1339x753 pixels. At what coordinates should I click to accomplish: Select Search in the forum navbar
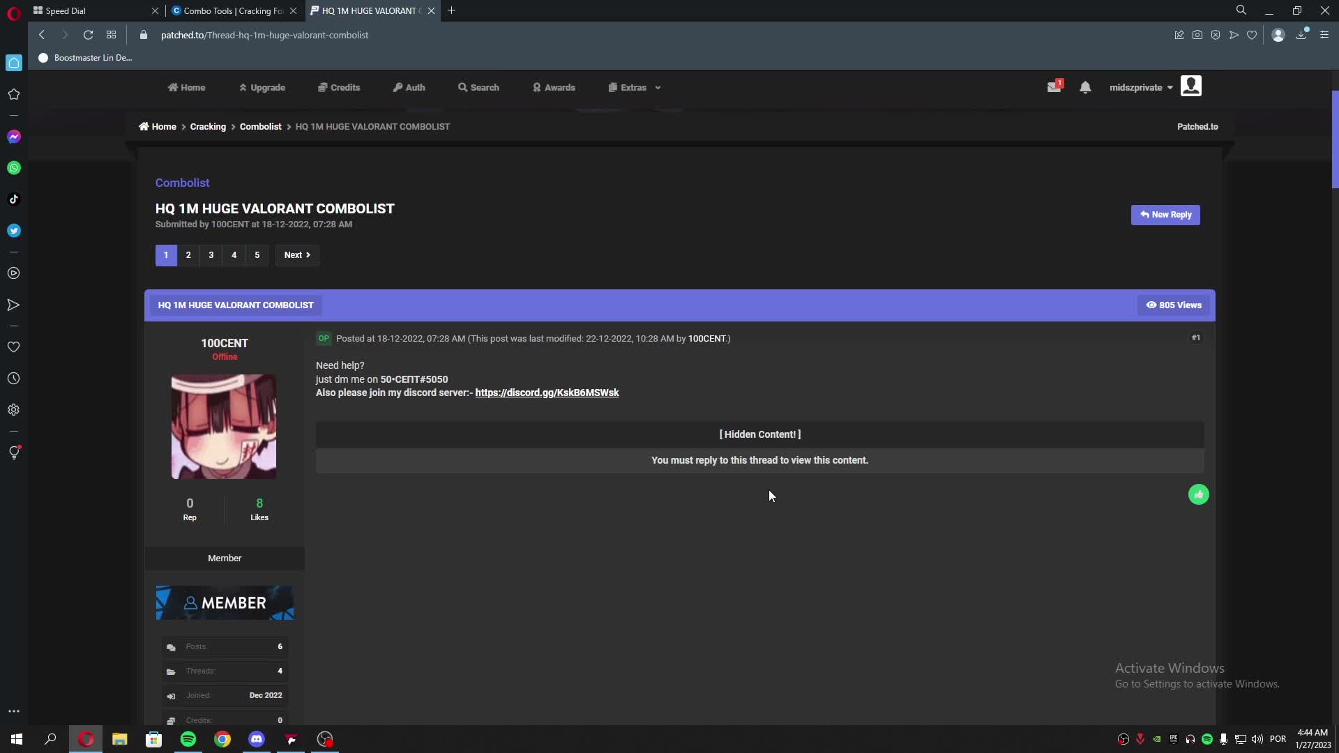click(479, 87)
